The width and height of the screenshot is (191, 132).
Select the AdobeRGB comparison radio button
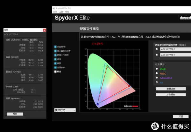(157, 78)
